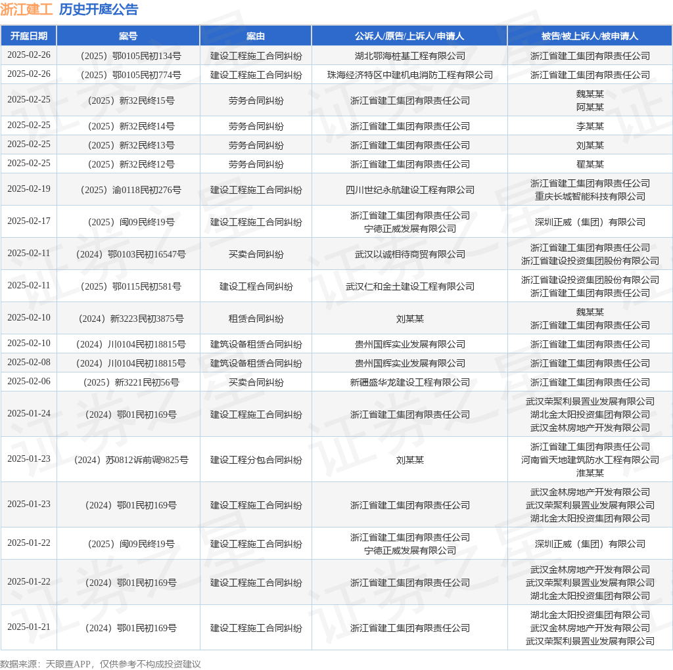Click case number (2024)新3223民初3875号
673x670 pixels.
pos(131,319)
